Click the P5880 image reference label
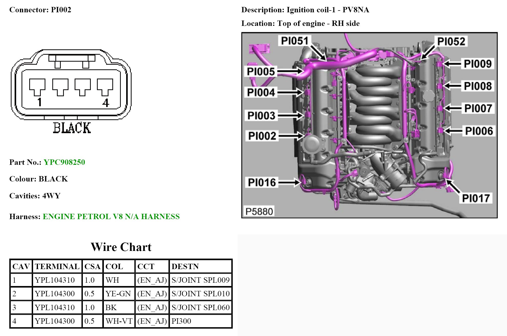507x336 pixels. click(x=259, y=211)
